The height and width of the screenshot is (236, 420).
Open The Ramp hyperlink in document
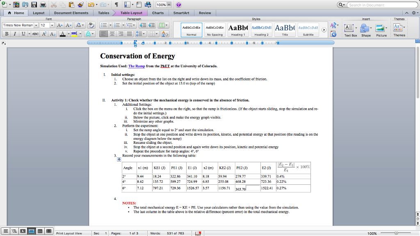tap(137, 66)
